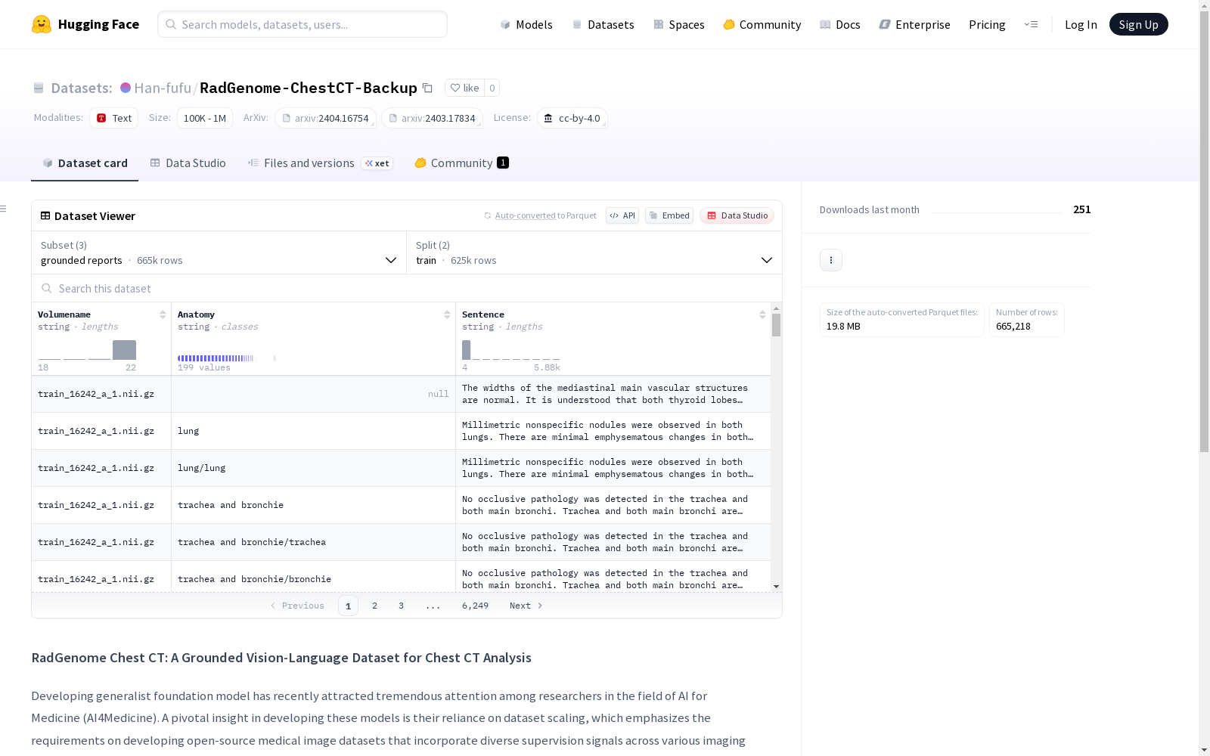Open Data Studio from viewer header

(x=737, y=215)
